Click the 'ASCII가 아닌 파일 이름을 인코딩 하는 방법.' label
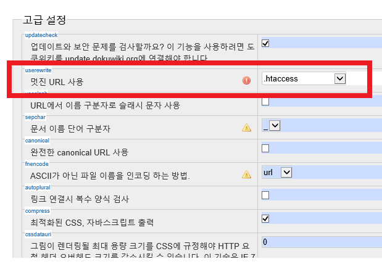This screenshot has height=272, width=382. 110,176
